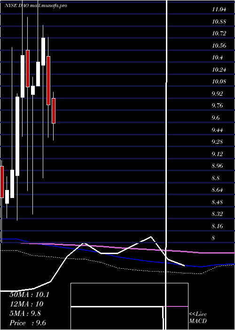Click the 8.16 price axis label
235x330 pixels.
(217, 226)
